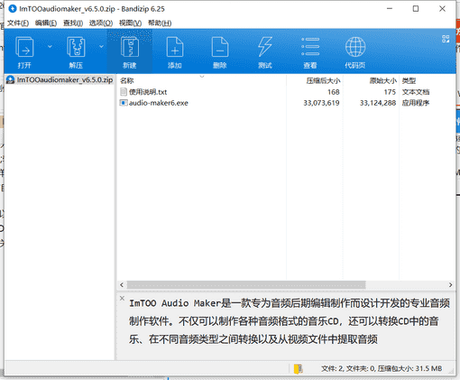The width and height of the screenshot is (460, 380).
Task: Click the text file icon of 使用说明.txt
Action: point(124,92)
